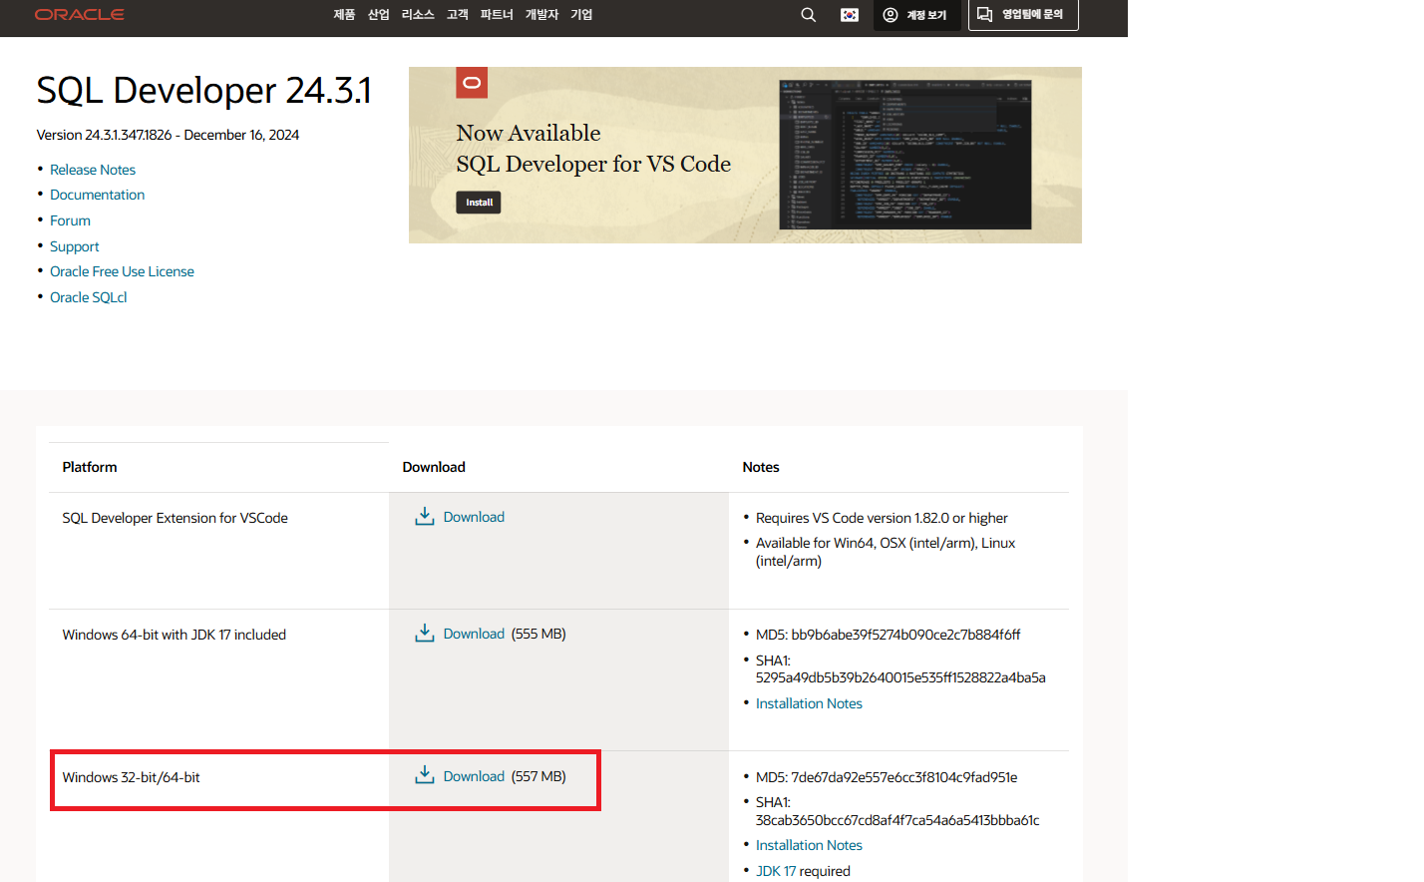Click version text 'Version 24.3.1.347.1826 - December 16, 2024'

coord(168,135)
